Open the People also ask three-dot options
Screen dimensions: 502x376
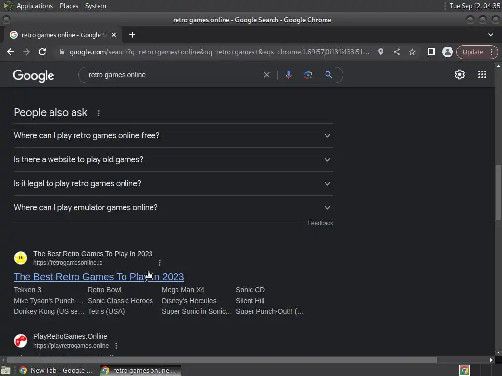coord(99,113)
